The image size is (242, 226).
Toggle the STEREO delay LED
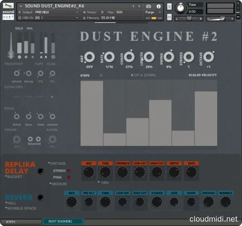tap(69, 171)
